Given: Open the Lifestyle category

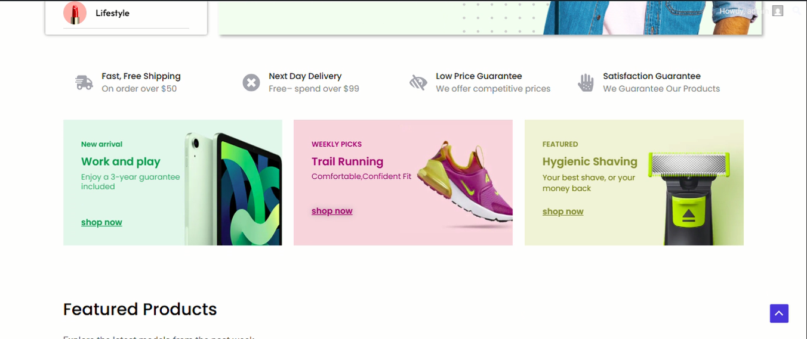Looking at the screenshot, I should [112, 13].
